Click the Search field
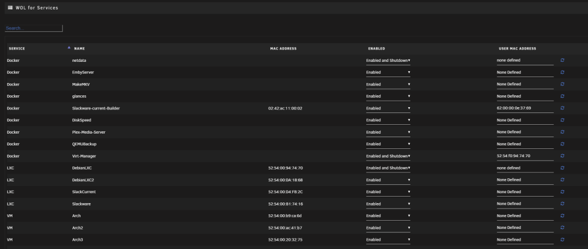The image size is (588, 249). click(x=34, y=28)
